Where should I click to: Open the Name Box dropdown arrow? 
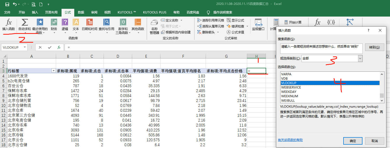tap(25, 47)
